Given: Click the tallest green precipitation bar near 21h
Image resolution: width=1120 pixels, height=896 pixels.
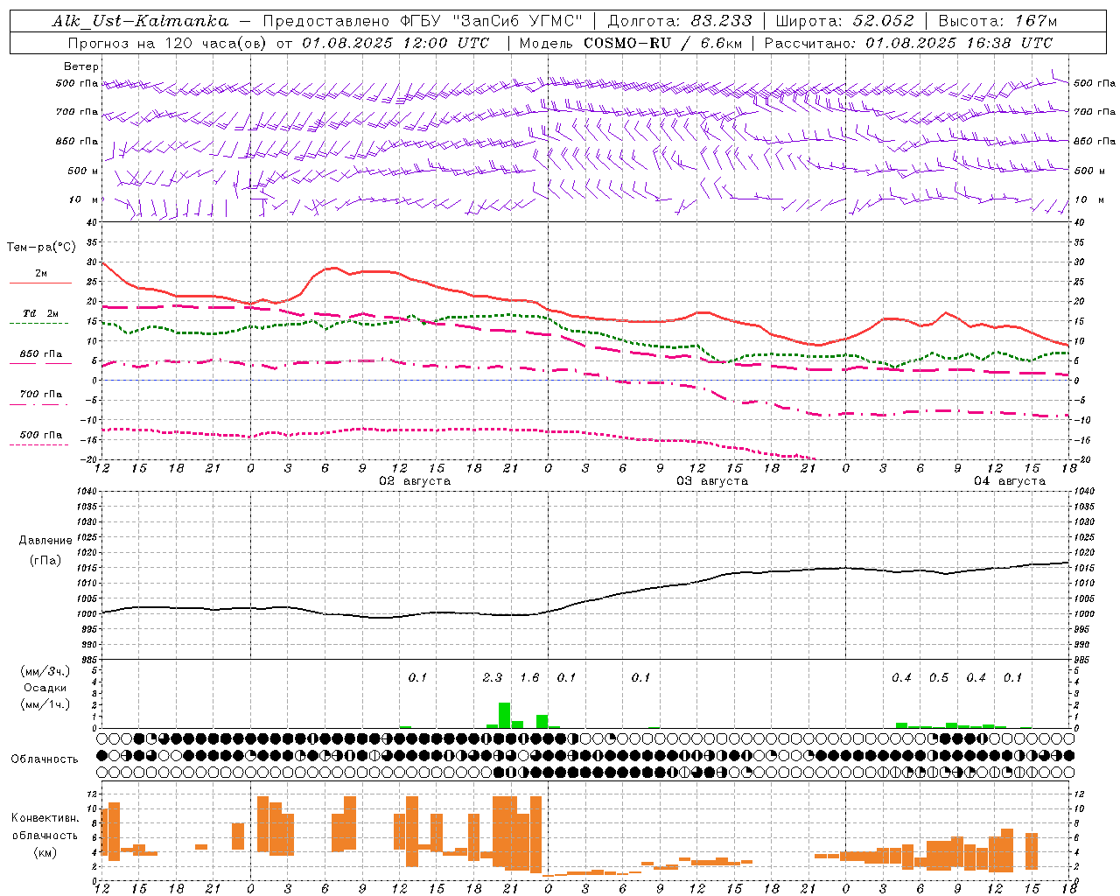Looking at the screenshot, I should pyautogui.click(x=505, y=715).
